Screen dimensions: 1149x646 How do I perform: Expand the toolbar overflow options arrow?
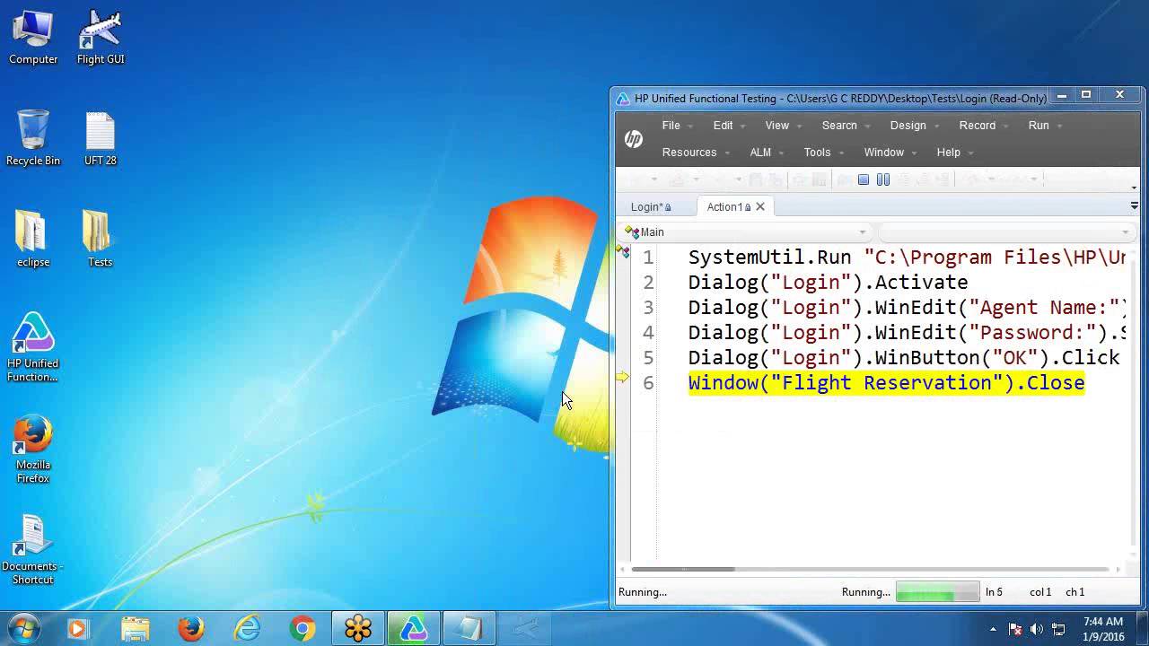click(1134, 188)
